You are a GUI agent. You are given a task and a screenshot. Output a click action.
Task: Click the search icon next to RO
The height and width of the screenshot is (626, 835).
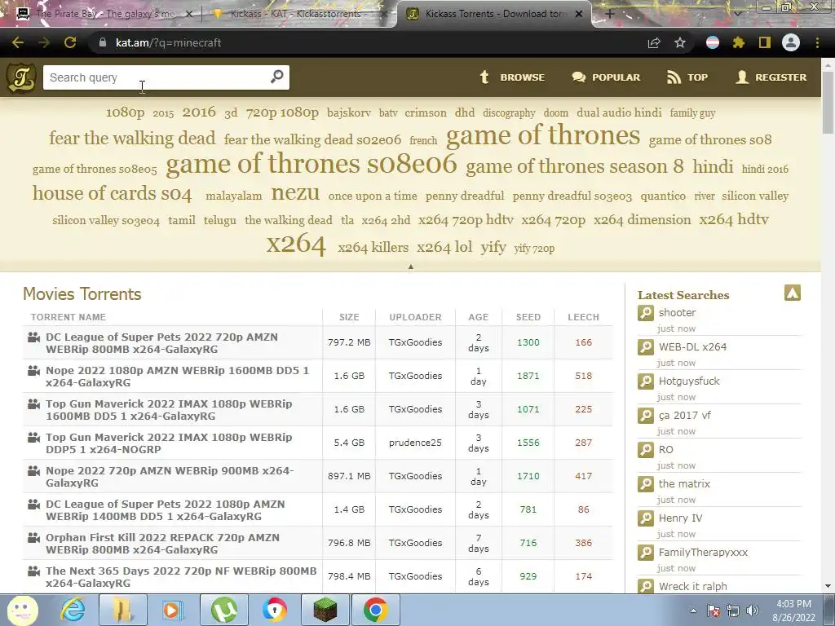[x=646, y=450]
